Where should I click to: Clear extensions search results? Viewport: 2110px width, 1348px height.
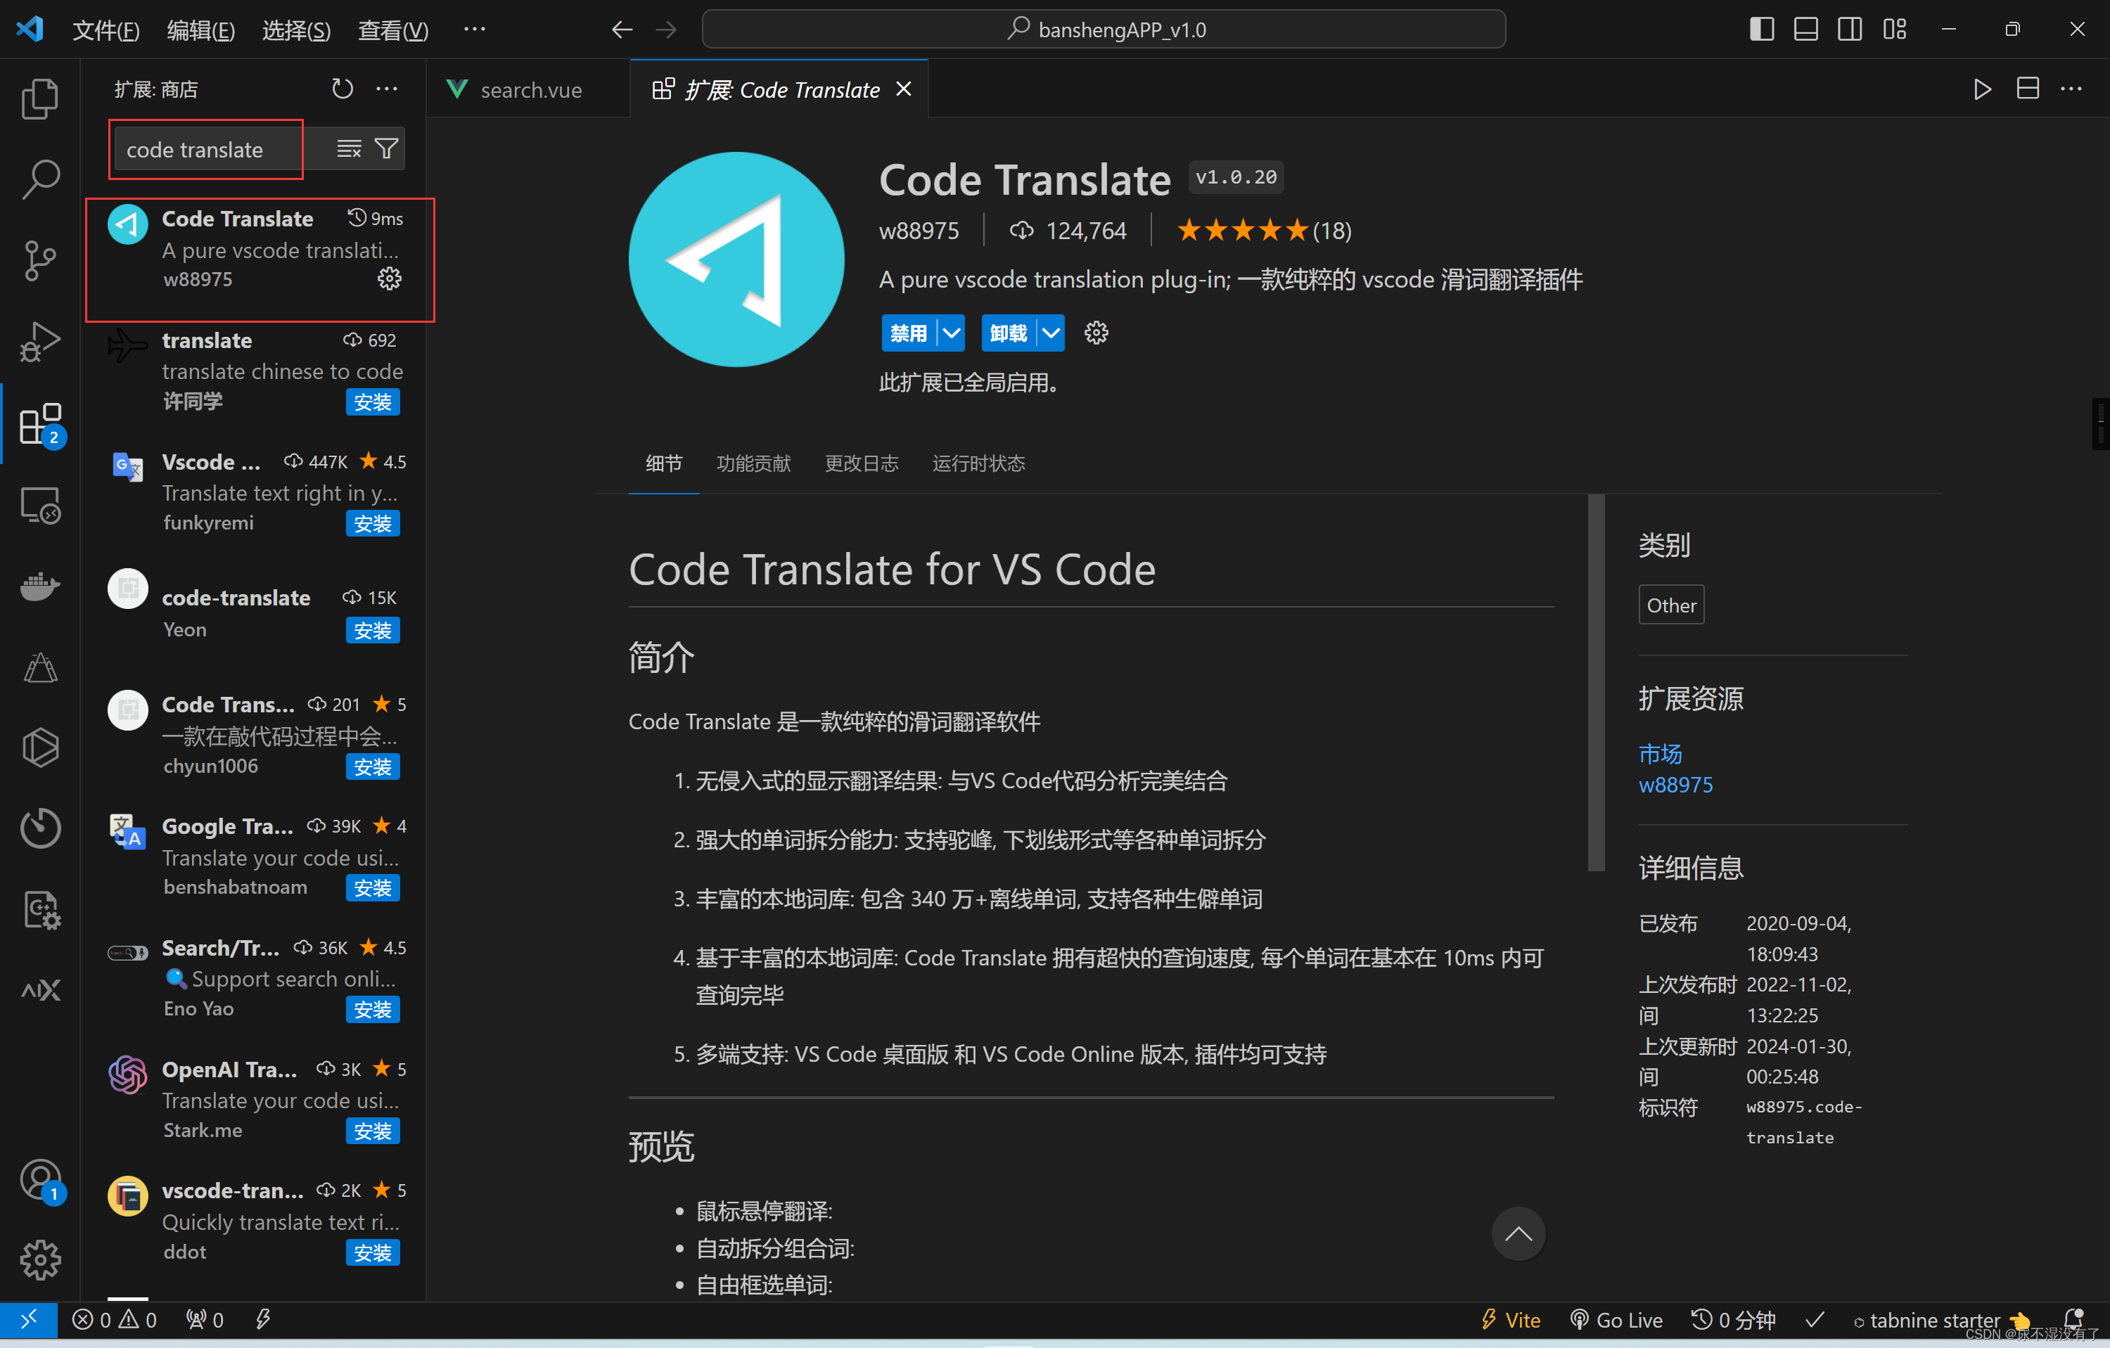point(349,149)
